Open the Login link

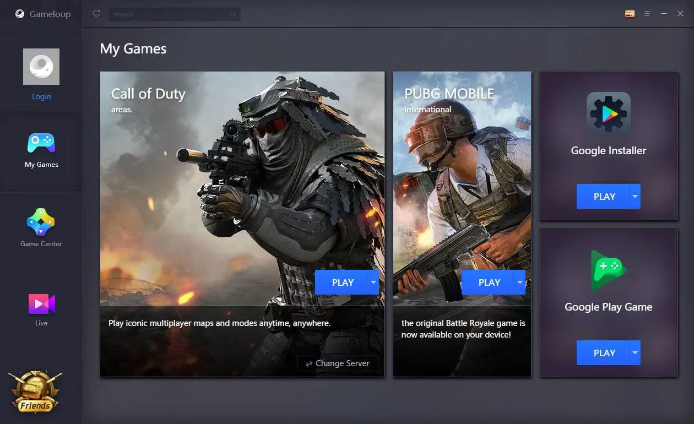tap(41, 96)
